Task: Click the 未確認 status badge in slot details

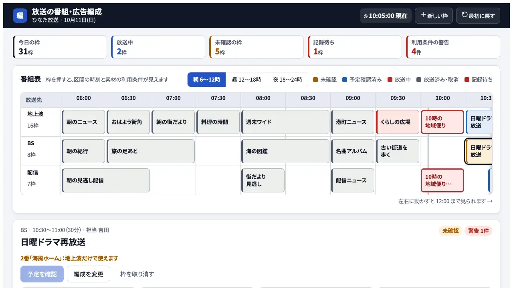Action: pos(450,231)
